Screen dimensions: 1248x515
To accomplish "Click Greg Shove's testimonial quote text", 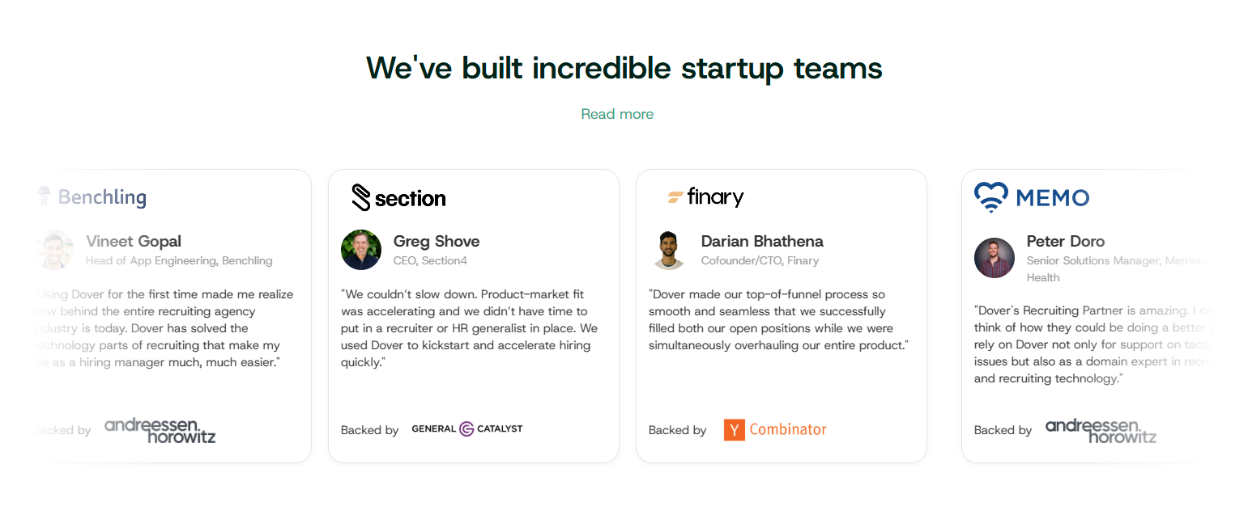I will pos(469,328).
